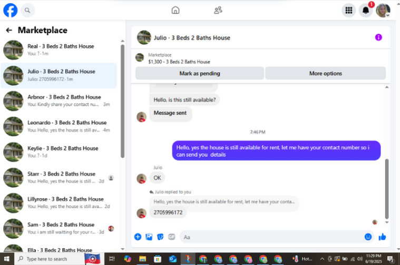This screenshot has height=265, width=400.
Task: Click back arrow next to Marketplace
Action: [9, 30]
